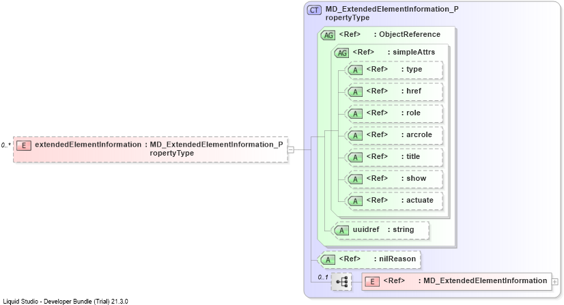Select the ': title' attribute label

pos(411,156)
